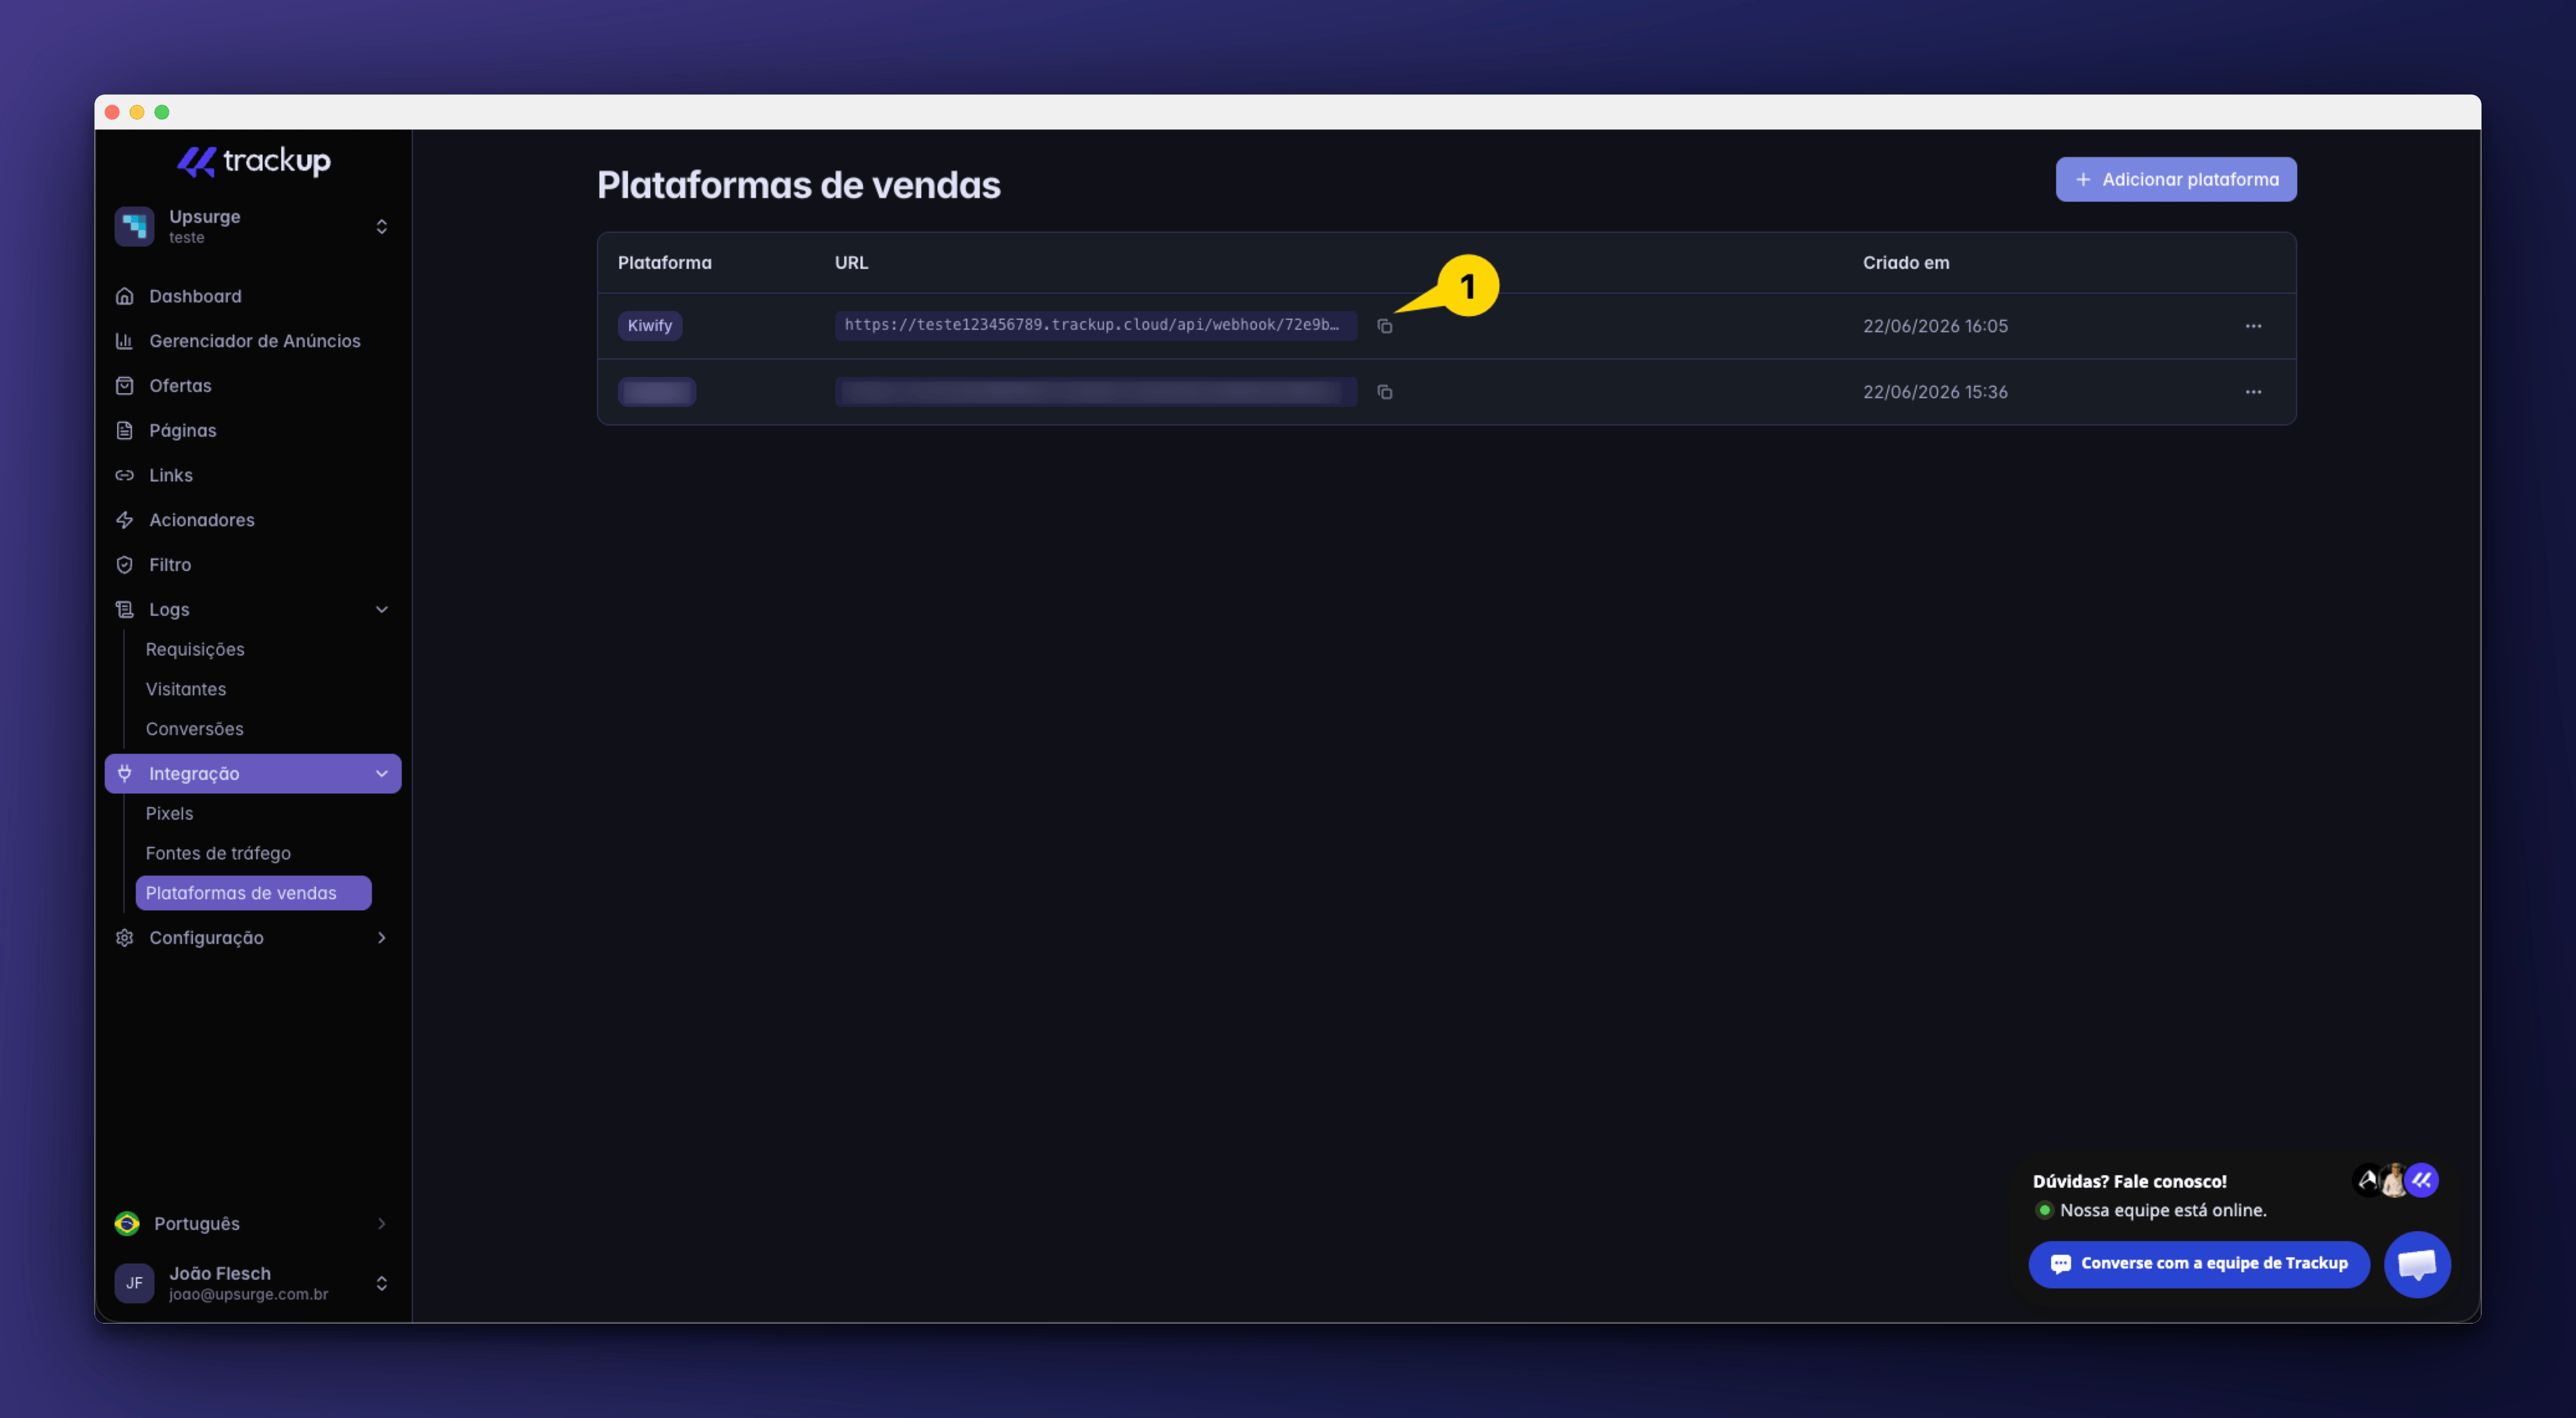
Task: Close the window with red button
Action: (112, 112)
